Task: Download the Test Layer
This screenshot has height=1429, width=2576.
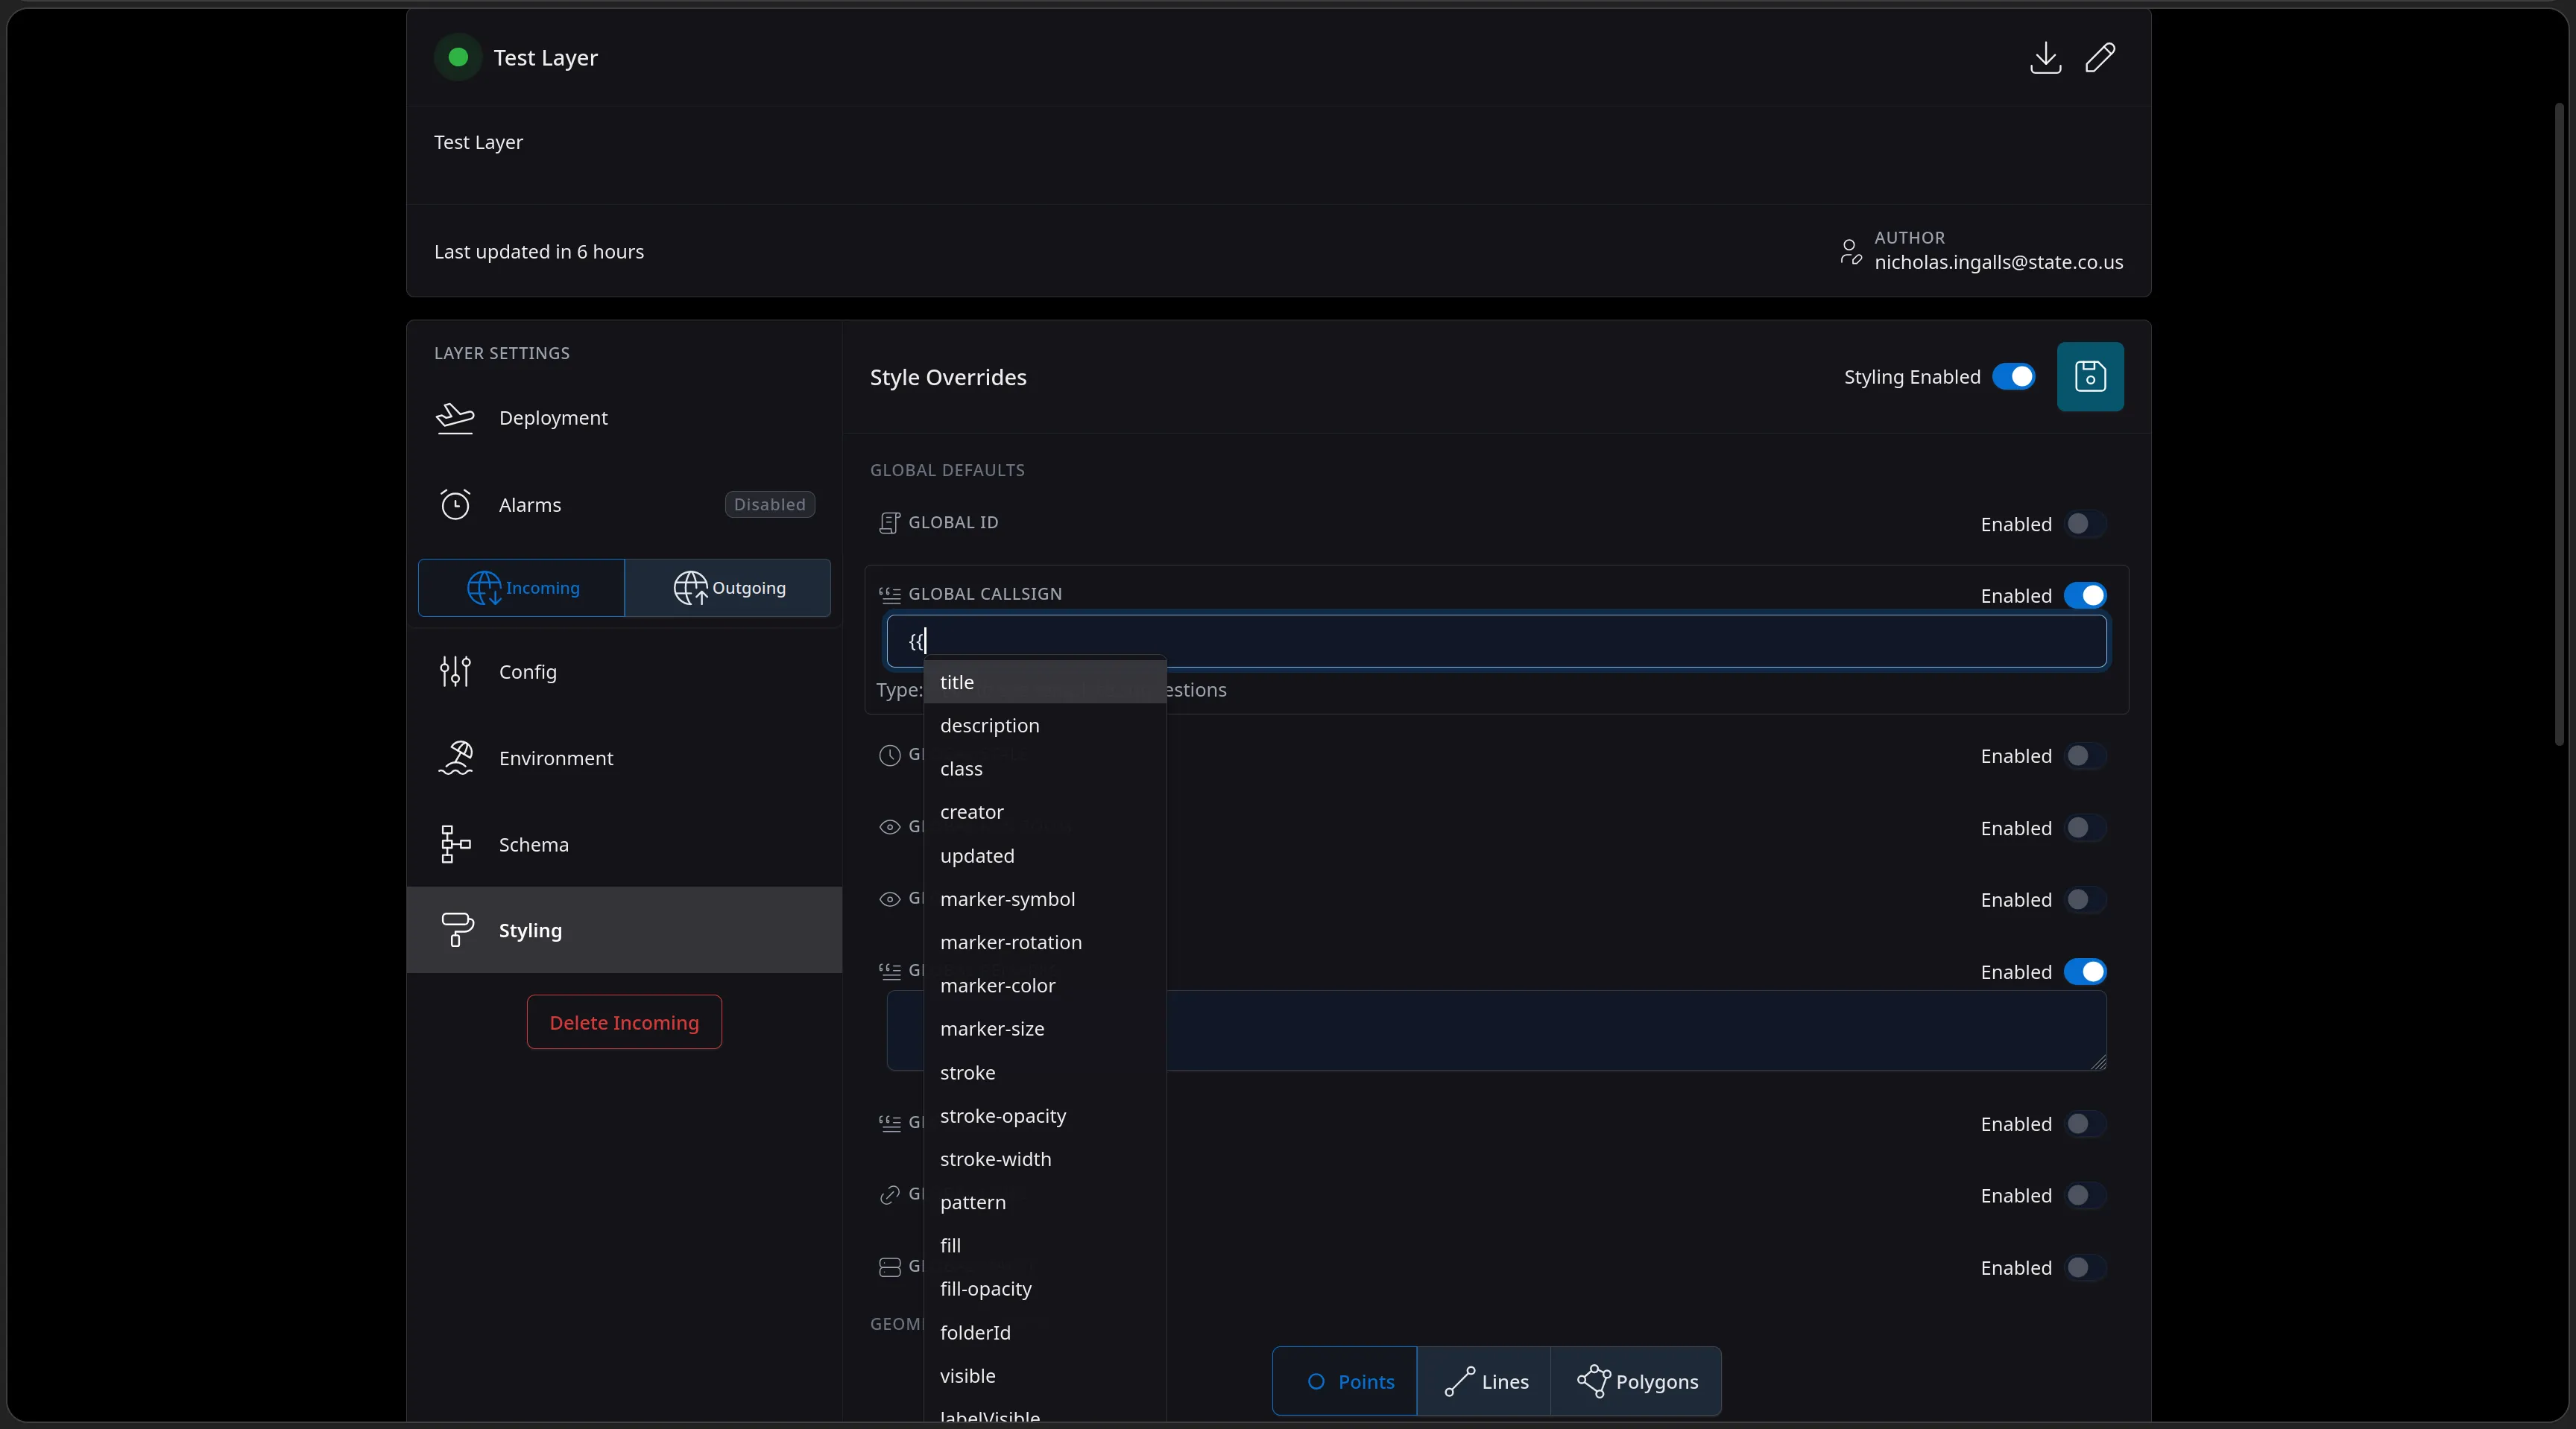Action: pyautogui.click(x=2045, y=57)
